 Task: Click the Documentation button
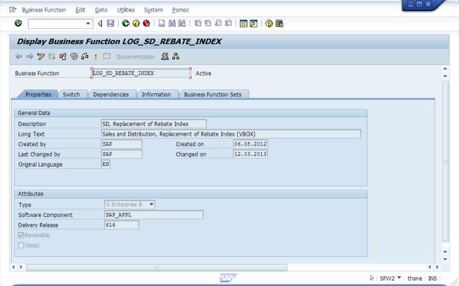[136, 57]
